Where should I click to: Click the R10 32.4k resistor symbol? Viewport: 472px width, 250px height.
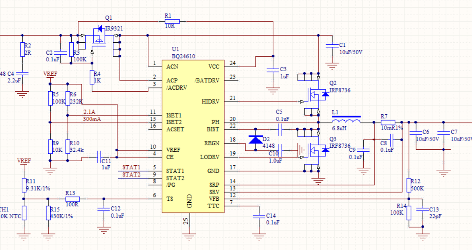point(68,146)
